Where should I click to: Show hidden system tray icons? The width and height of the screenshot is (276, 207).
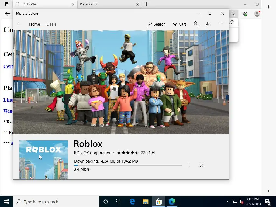228,202
